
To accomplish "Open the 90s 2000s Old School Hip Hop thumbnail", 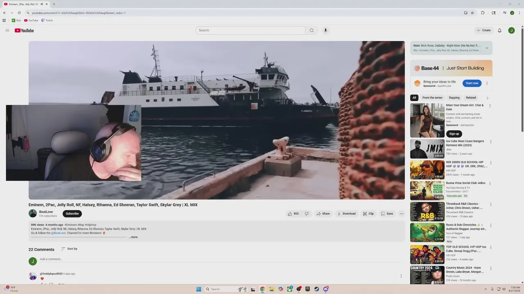I will [x=427, y=170].
